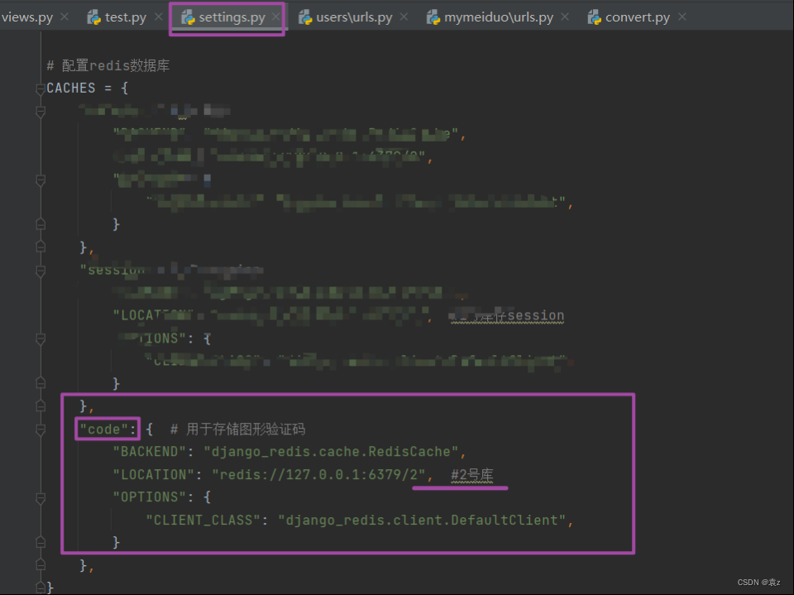Viewport: 794px width, 595px height.
Task: Click the Python icon on mymeiduo\urls.py tab
Action: (x=433, y=16)
